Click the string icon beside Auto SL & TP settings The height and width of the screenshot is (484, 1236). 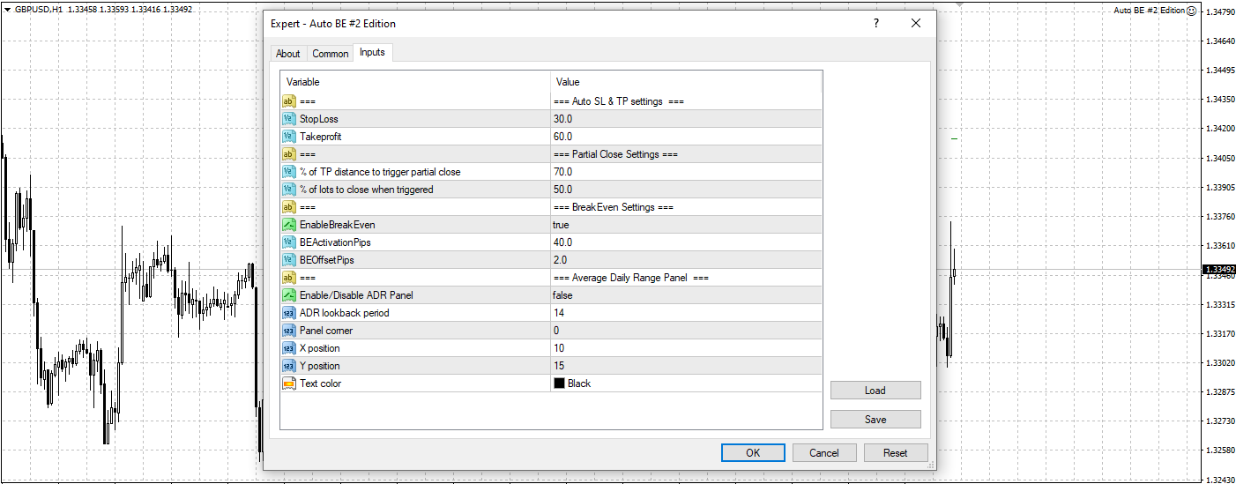point(288,101)
